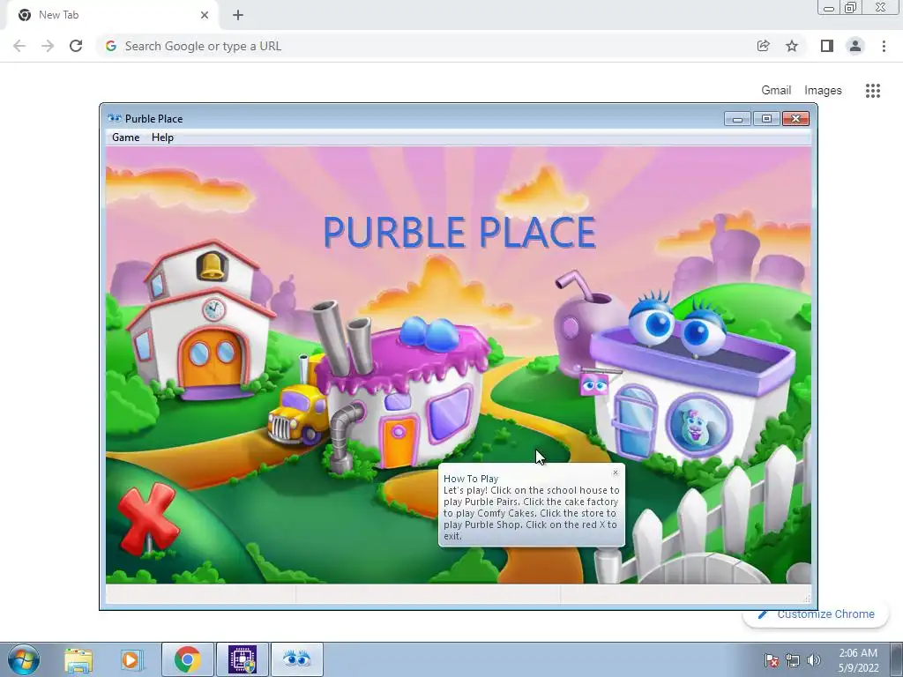
Task: Bookmark this tab with star icon
Action: click(792, 46)
